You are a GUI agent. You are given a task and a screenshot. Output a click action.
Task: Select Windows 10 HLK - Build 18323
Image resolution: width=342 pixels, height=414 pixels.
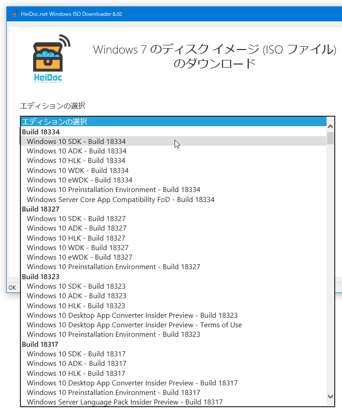click(x=174, y=306)
